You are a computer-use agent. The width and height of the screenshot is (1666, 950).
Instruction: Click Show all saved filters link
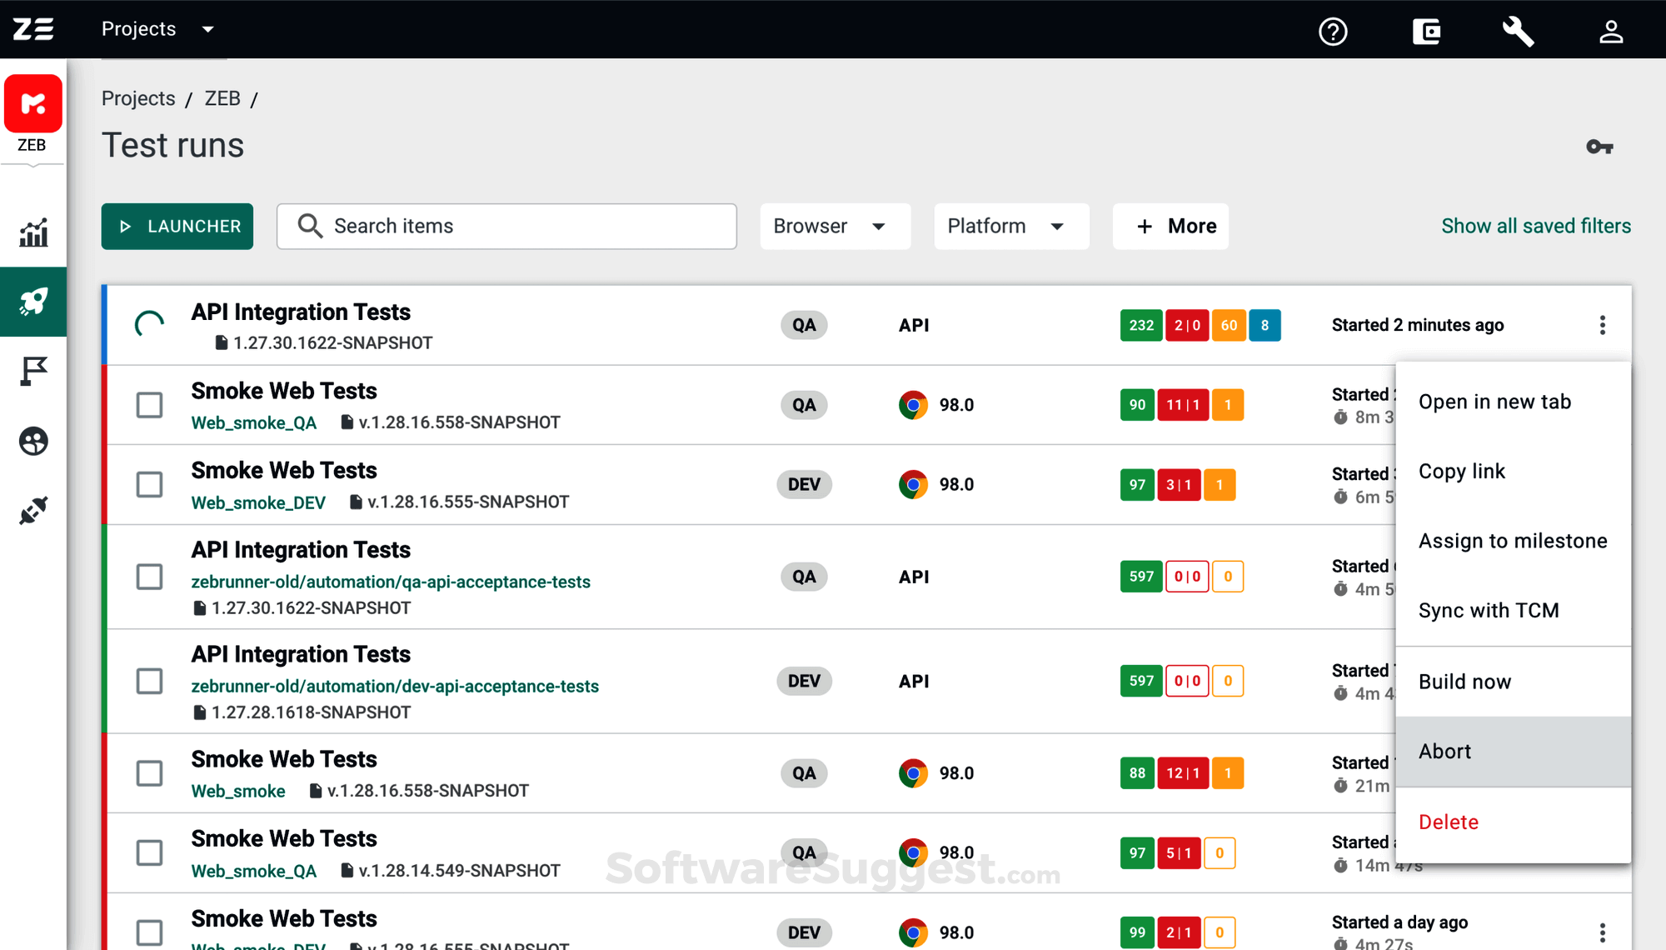pyautogui.click(x=1535, y=226)
